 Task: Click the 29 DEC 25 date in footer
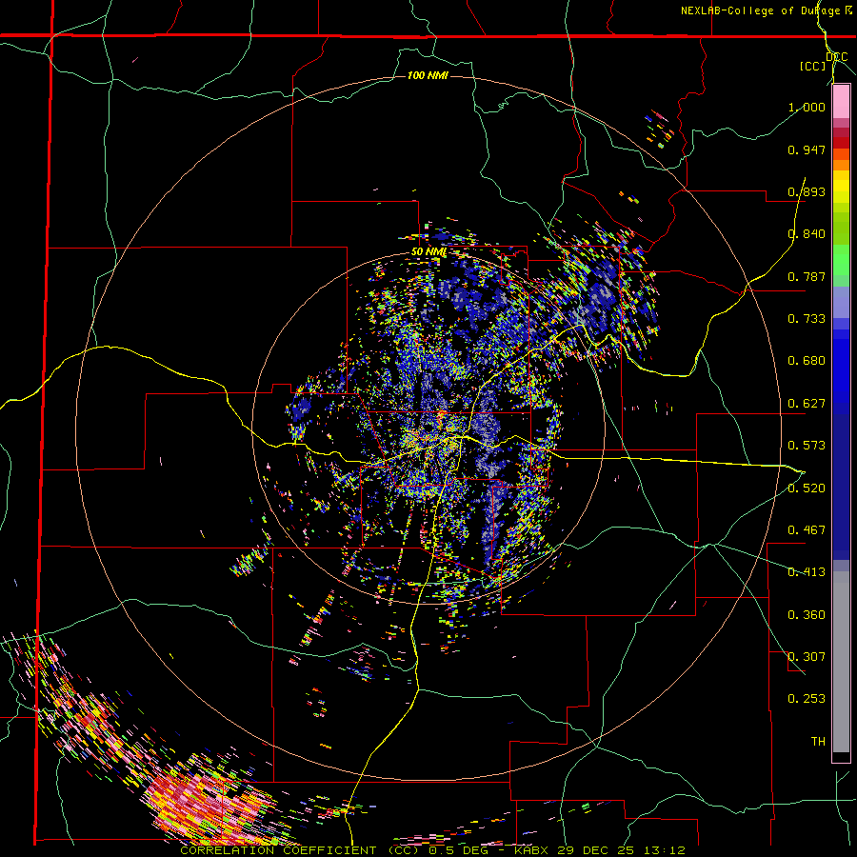(598, 850)
